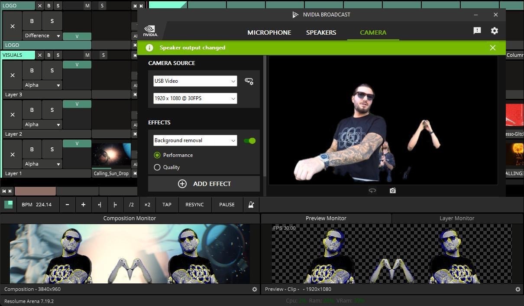The height and width of the screenshot is (306, 524).
Task: Click the metronome icon in the BPM bar
Action: tap(251, 205)
